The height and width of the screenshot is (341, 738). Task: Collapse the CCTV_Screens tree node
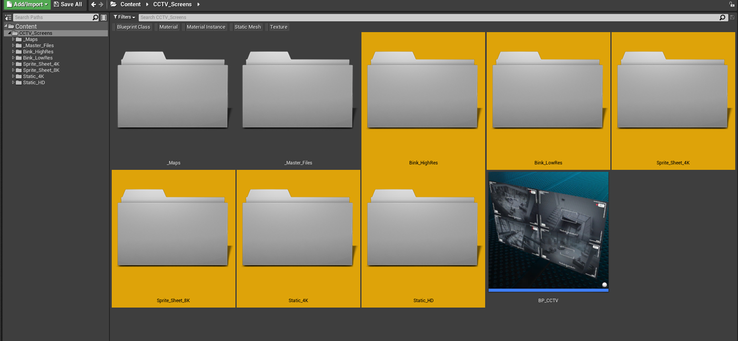[9, 33]
